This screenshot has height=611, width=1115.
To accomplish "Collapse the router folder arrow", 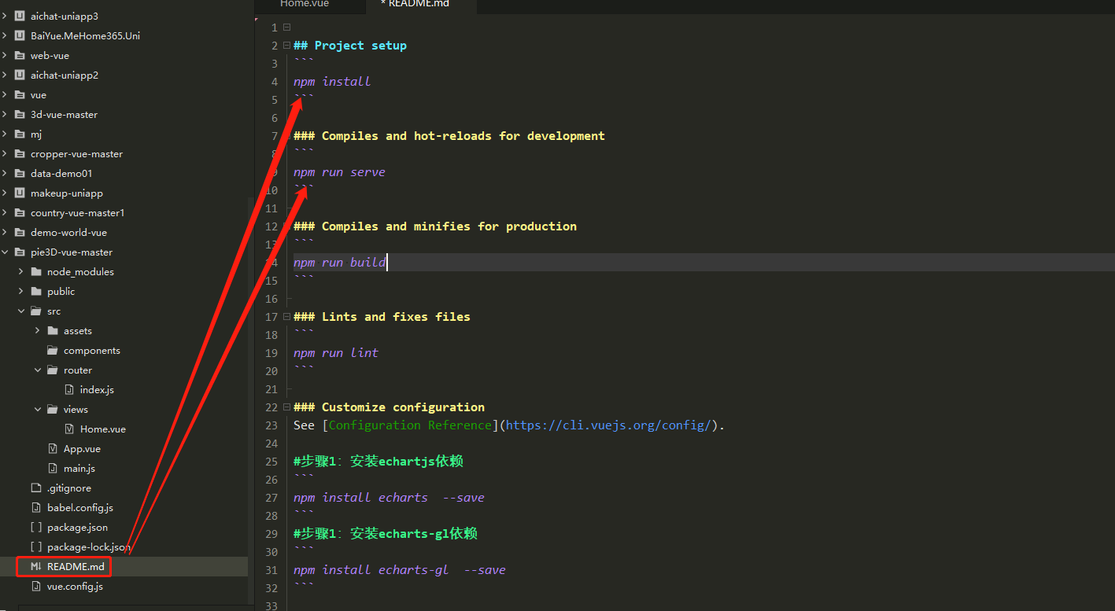I will pyautogui.click(x=37, y=370).
